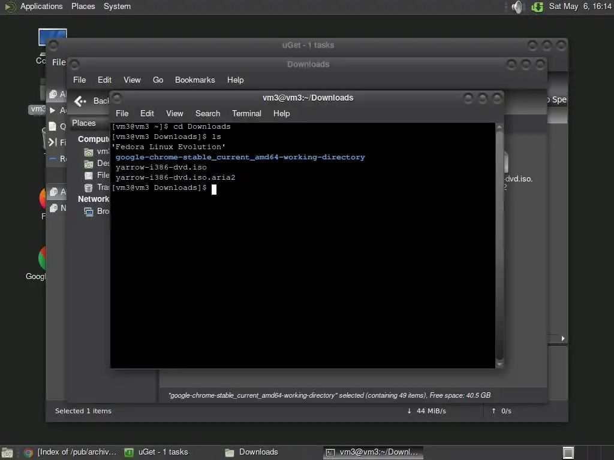Click the uGet File menu behind Downloads
This screenshot has height=460, width=614.
(x=59, y=62)
